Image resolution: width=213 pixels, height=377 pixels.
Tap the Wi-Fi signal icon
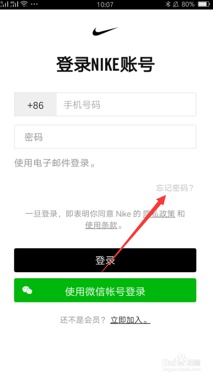tap(24, 4)
